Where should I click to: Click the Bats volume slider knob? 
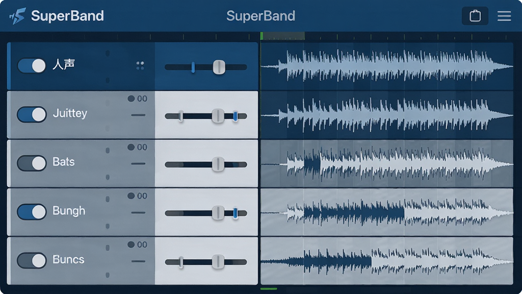tap(218, 165)
